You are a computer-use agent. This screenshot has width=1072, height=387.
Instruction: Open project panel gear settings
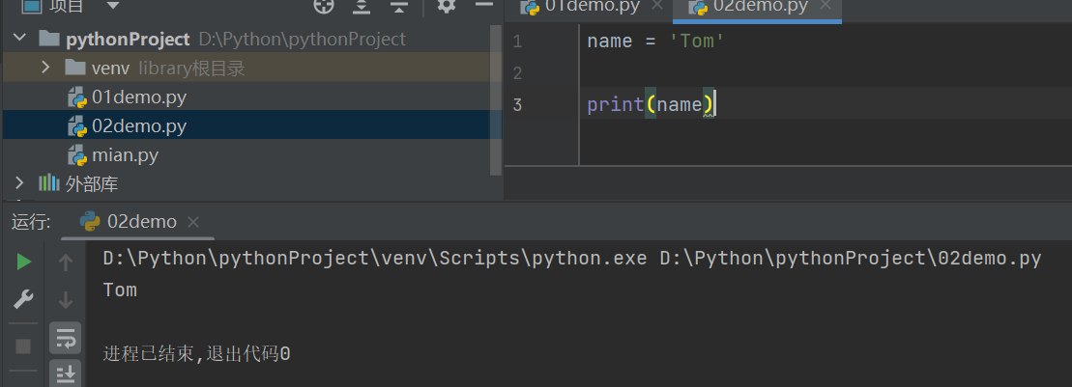click(x=446, y=6)
